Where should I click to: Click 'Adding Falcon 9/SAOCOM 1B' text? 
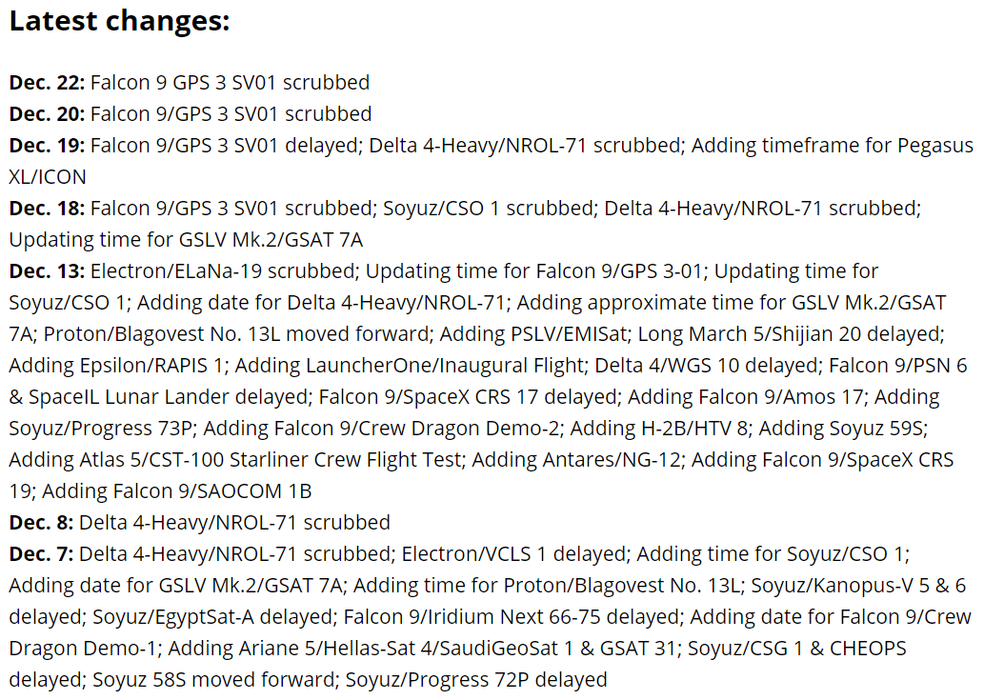click(x=177, y=490)
